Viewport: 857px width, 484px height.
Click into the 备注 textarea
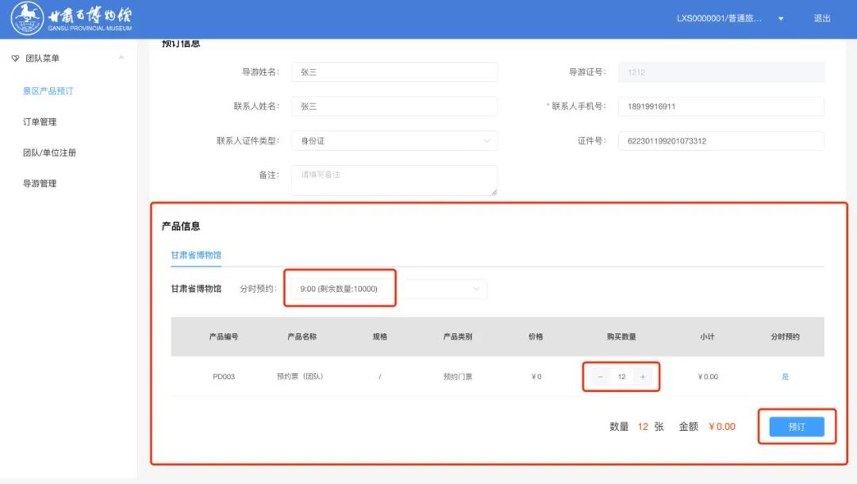pos(394,180)
